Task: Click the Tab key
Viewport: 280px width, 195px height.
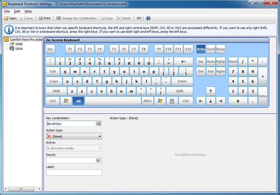Action: [x=53, y=72]
